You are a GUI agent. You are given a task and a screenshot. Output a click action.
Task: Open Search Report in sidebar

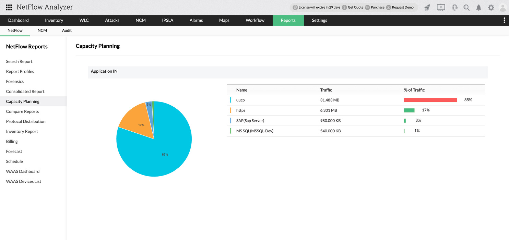click(x=19, y=61)
